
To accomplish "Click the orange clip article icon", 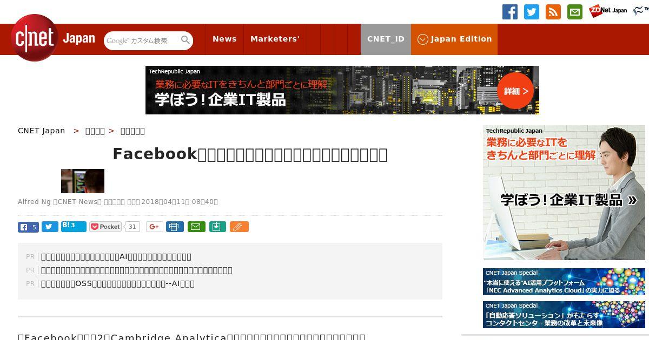I will pos(239,227).
